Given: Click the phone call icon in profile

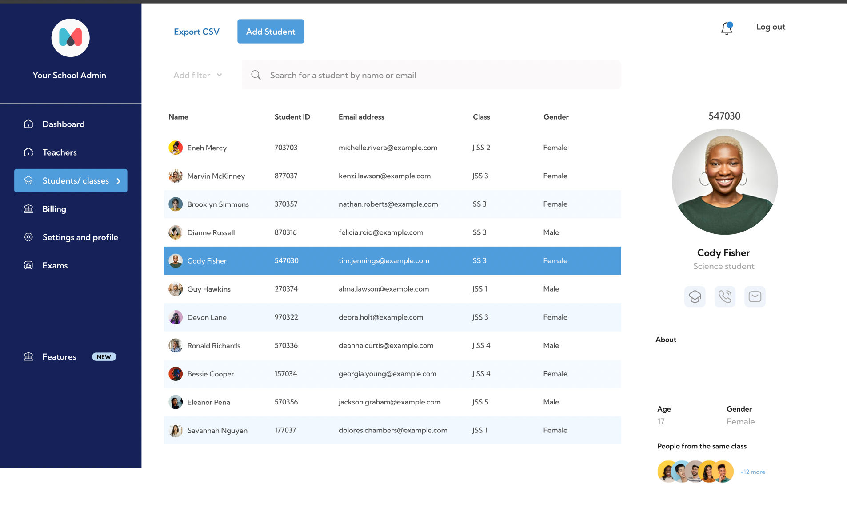Looking at the screenshot, I should click(725, 296).
